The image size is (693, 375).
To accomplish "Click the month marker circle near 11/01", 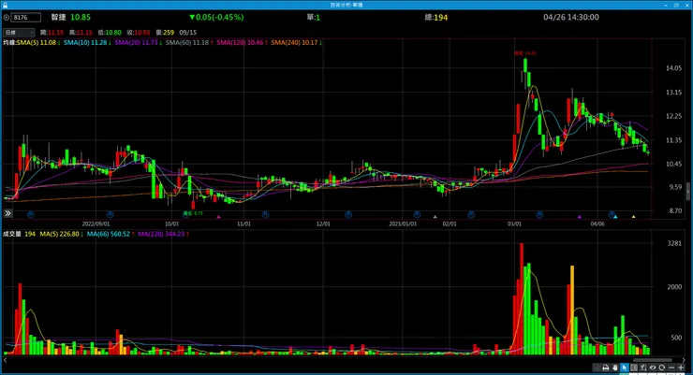I will point(265,214).
